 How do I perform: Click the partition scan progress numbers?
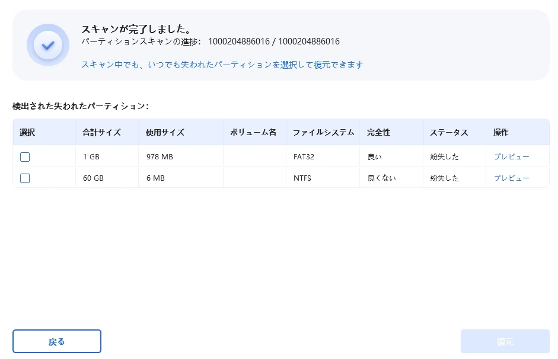click(274, 41)
